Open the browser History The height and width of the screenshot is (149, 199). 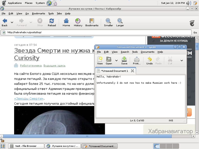coord(78,22)
